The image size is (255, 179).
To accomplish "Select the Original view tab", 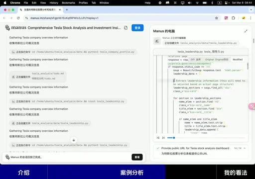I will tap(217, 59).
